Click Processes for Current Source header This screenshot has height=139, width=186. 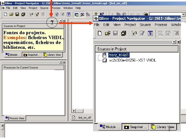[x=33, y=67]
